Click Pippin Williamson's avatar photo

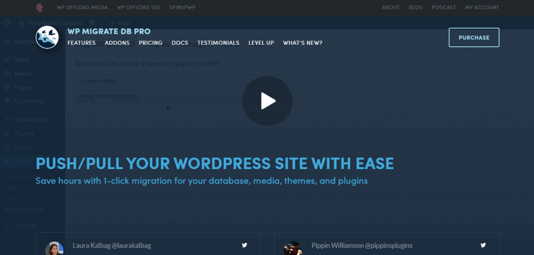(293, 249)
